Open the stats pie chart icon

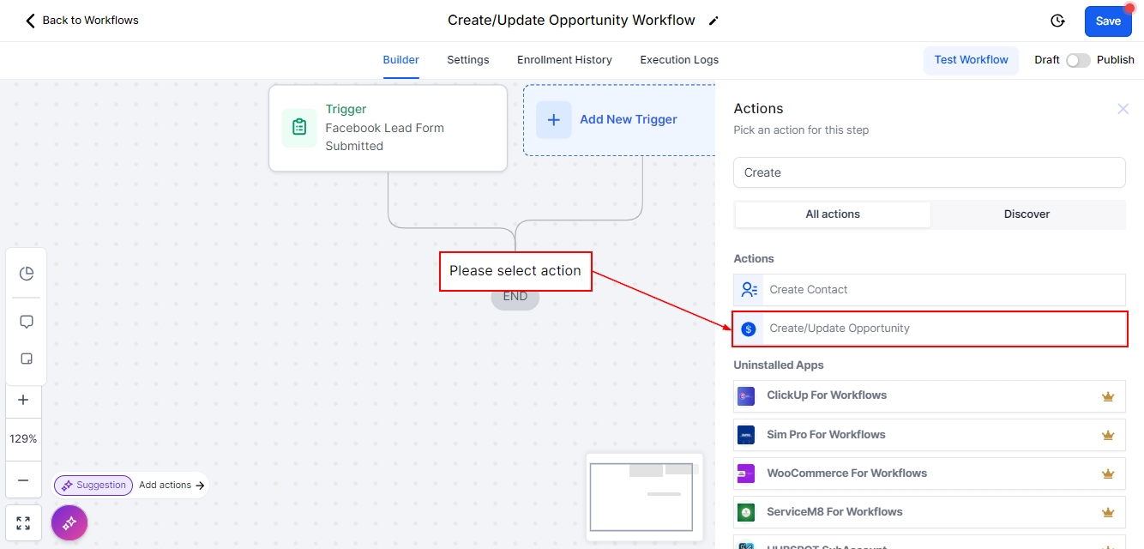(x=27, y=274)
